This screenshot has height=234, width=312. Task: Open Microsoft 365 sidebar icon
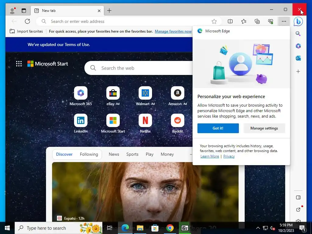point(298,46)
